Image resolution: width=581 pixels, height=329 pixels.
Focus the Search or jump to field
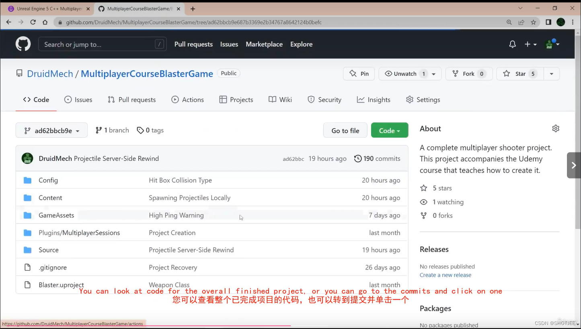pyautogui.click(x=102, y=45)
